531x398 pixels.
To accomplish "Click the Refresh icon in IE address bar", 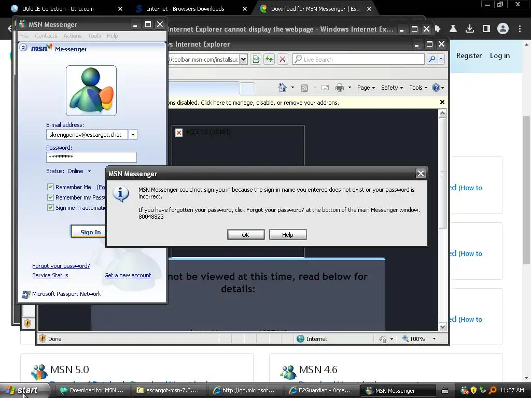I will pos(269,60).
